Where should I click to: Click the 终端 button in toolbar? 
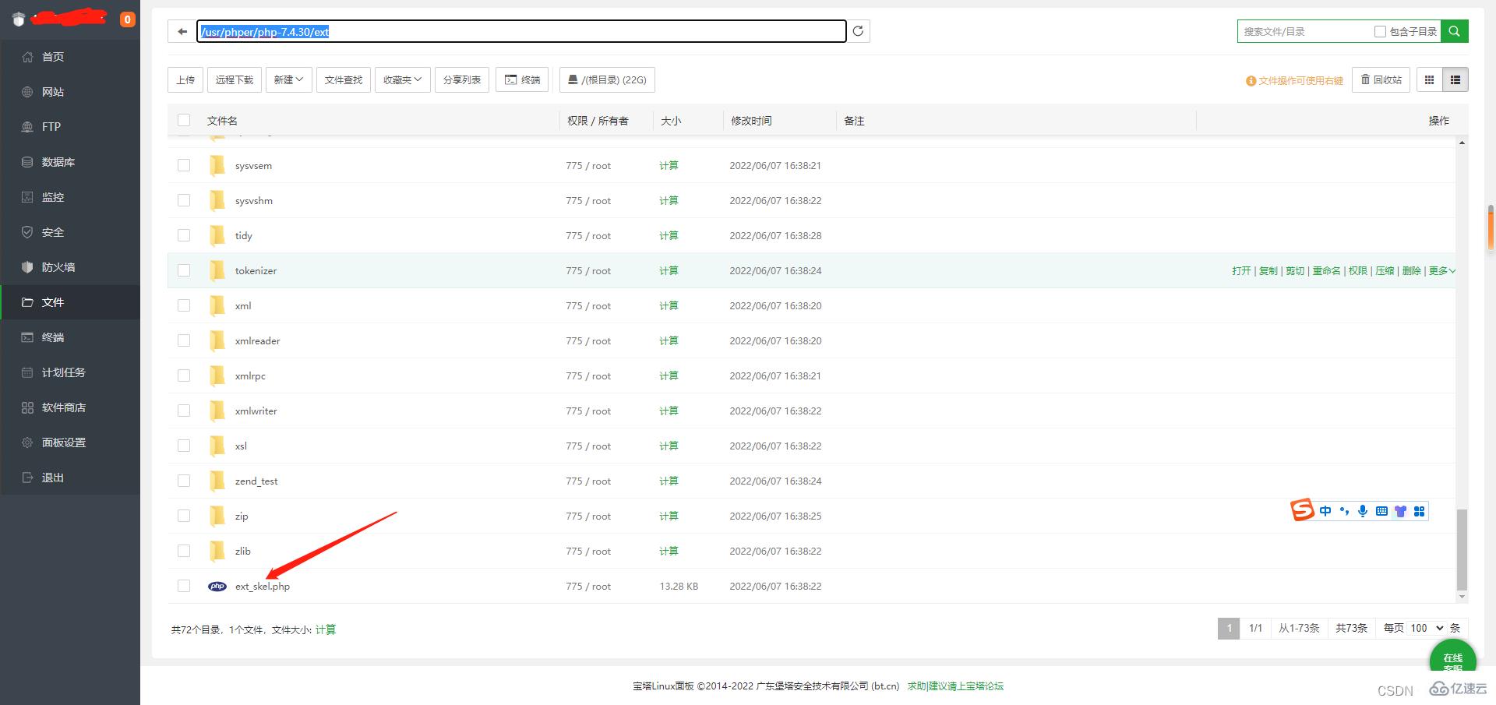[523, 79]
